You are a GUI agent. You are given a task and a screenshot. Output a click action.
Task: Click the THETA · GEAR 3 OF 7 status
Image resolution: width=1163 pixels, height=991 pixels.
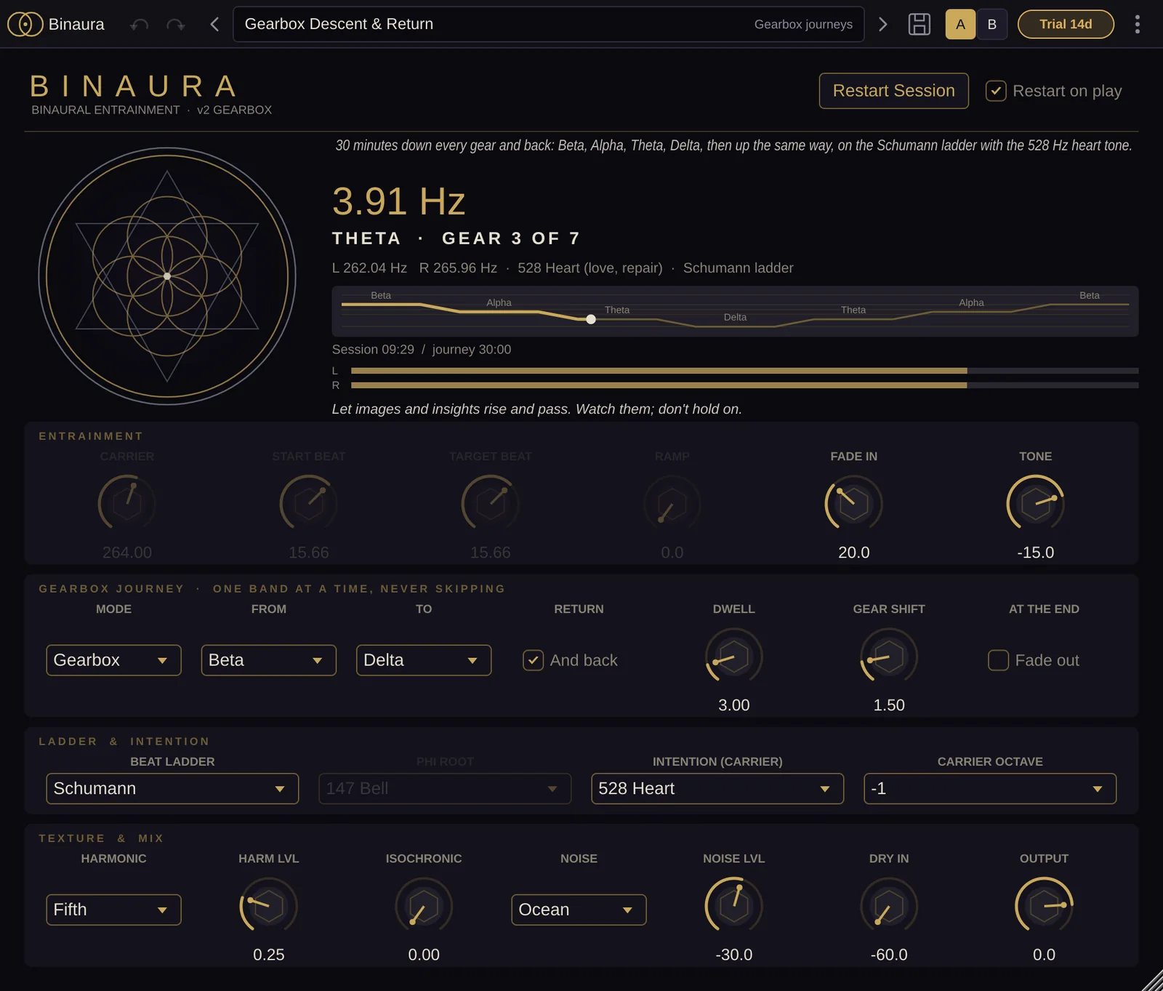pos(456,238)
